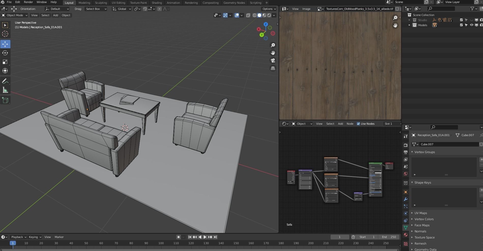
Task: Click the End frame field
Action: tap(389, 237)
